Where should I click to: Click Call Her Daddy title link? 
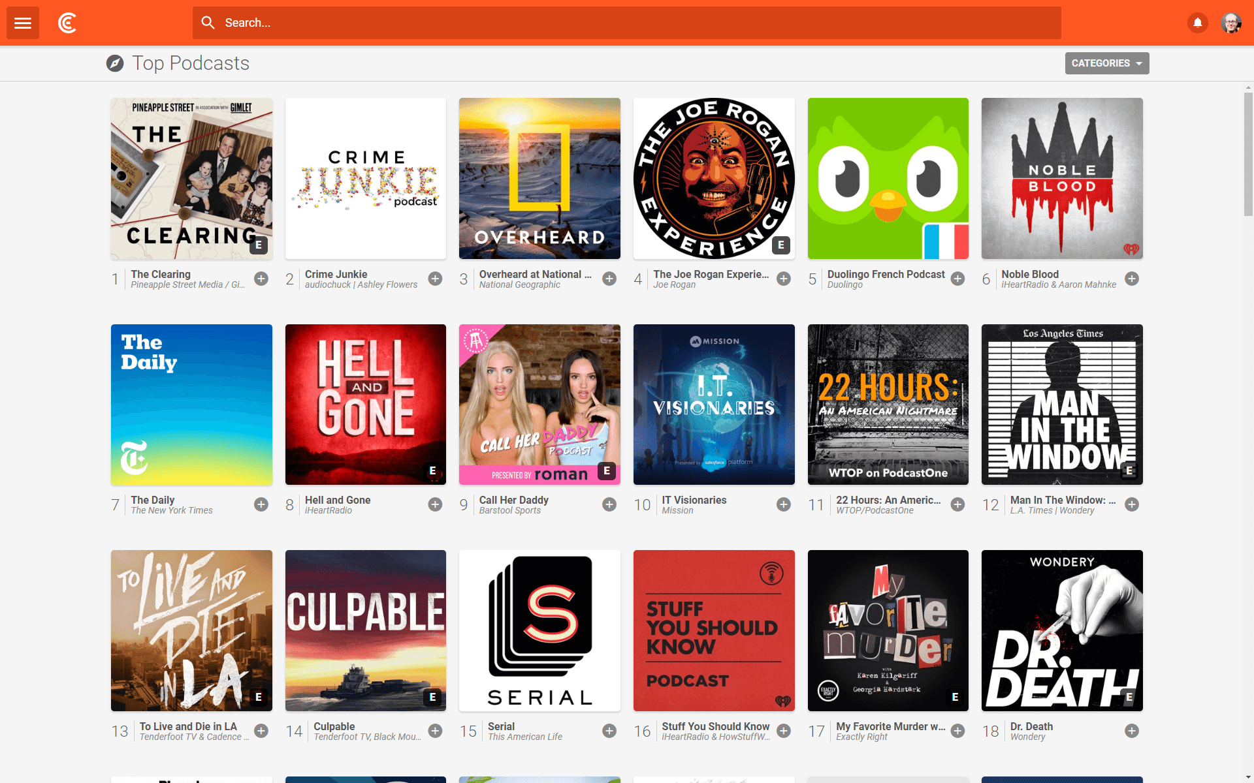[x=513, y=500]
